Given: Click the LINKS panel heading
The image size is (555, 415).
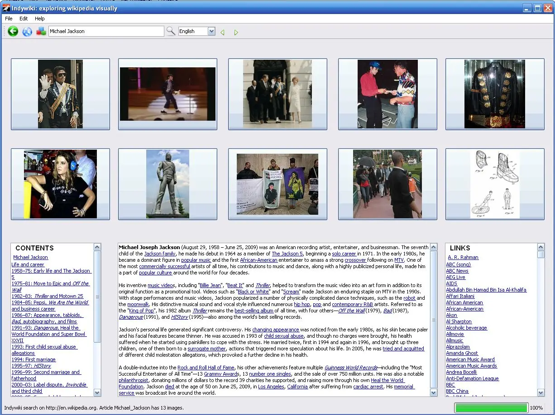Looking at the screenshot, I should point(460,248).
